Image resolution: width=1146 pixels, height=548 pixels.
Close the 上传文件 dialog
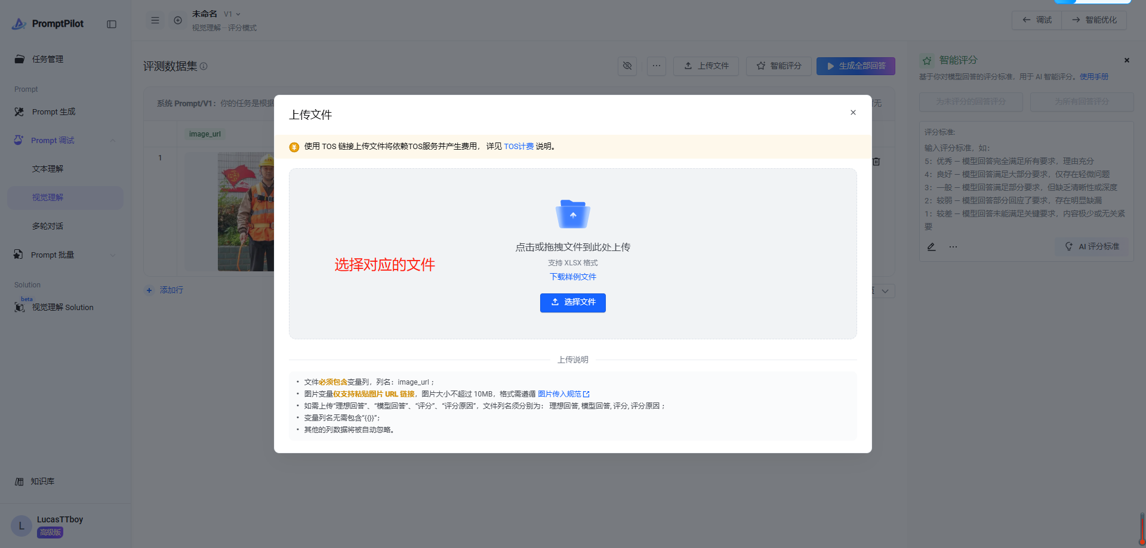click(853, 113)
